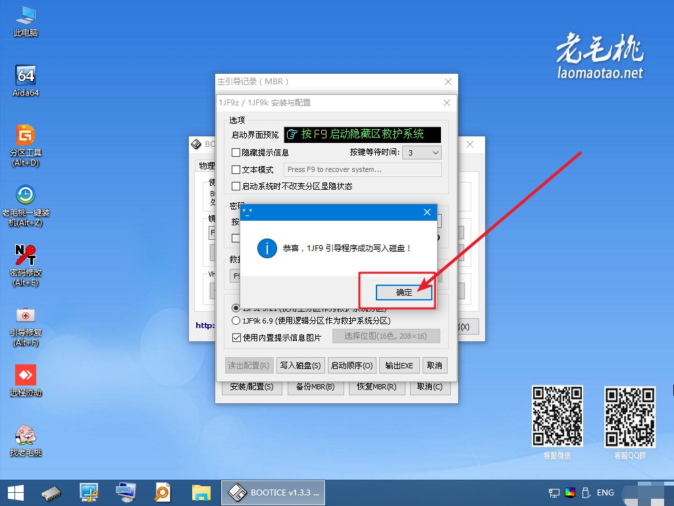This screenshot has width=674, height=506.
Task: Close the BOOTICE main window
Action: pyautogui.click(x=470, y=144)
